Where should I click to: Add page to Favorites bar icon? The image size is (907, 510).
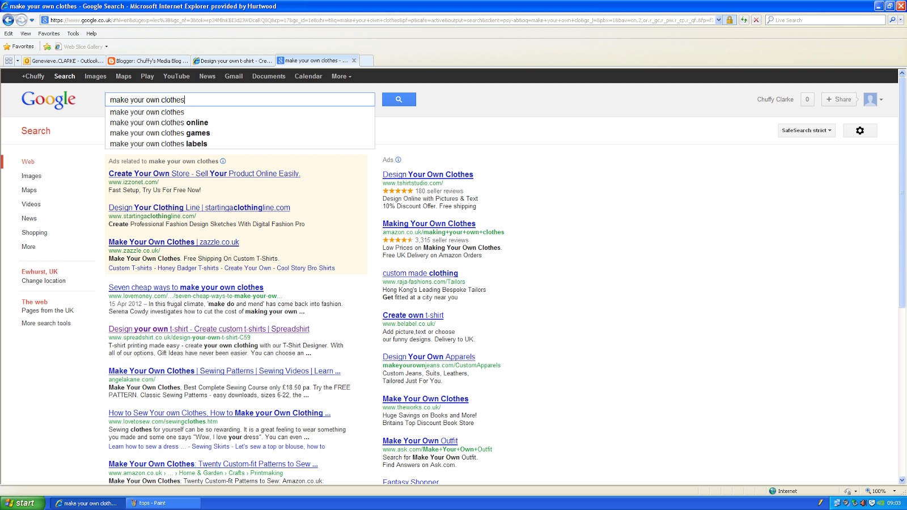tap(48, 46)
